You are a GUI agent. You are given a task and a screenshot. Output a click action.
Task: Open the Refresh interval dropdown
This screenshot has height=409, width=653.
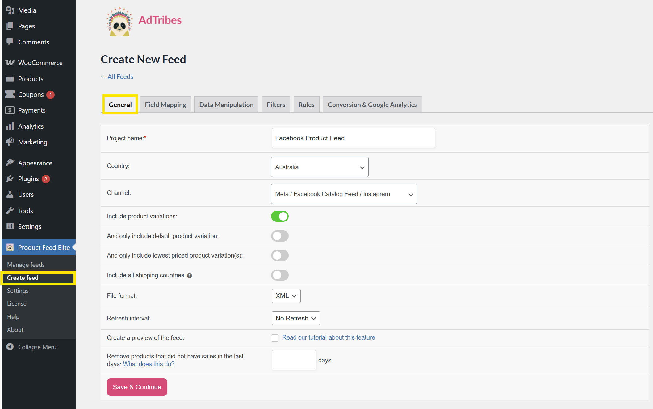pos(295,318)
